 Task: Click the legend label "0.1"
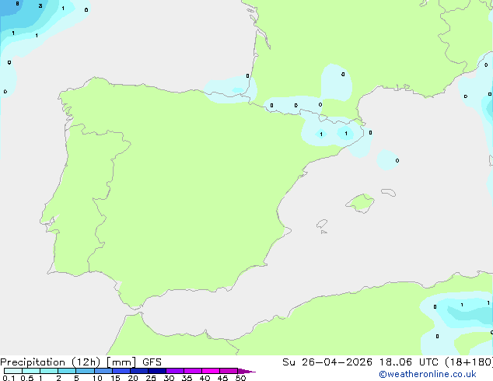[x=7, y=378]
